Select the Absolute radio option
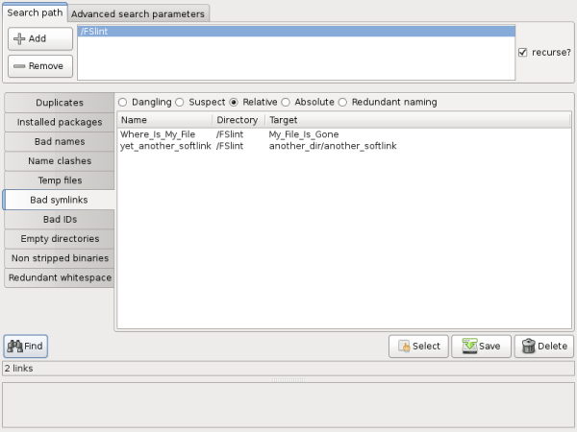Image resolution: width=577 pixels, height=432 pixels. (287, 102)
